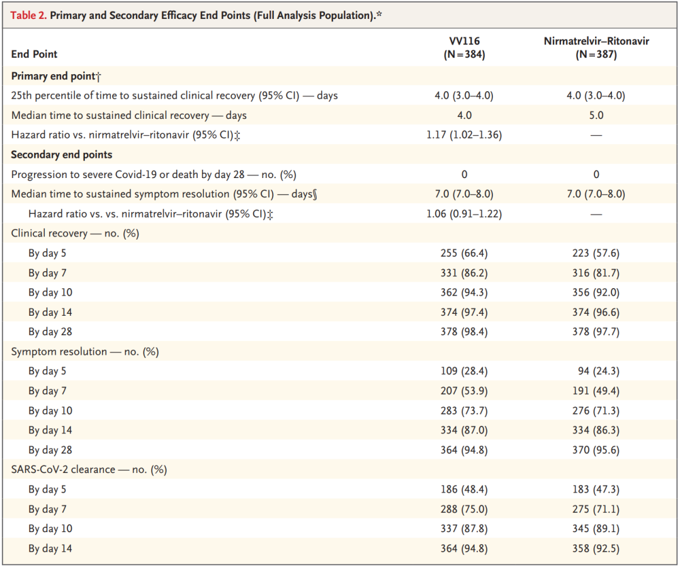This screenshot has width=680, height=568.
Task: Click the "End Point" column header
Action: click(35, 54)
